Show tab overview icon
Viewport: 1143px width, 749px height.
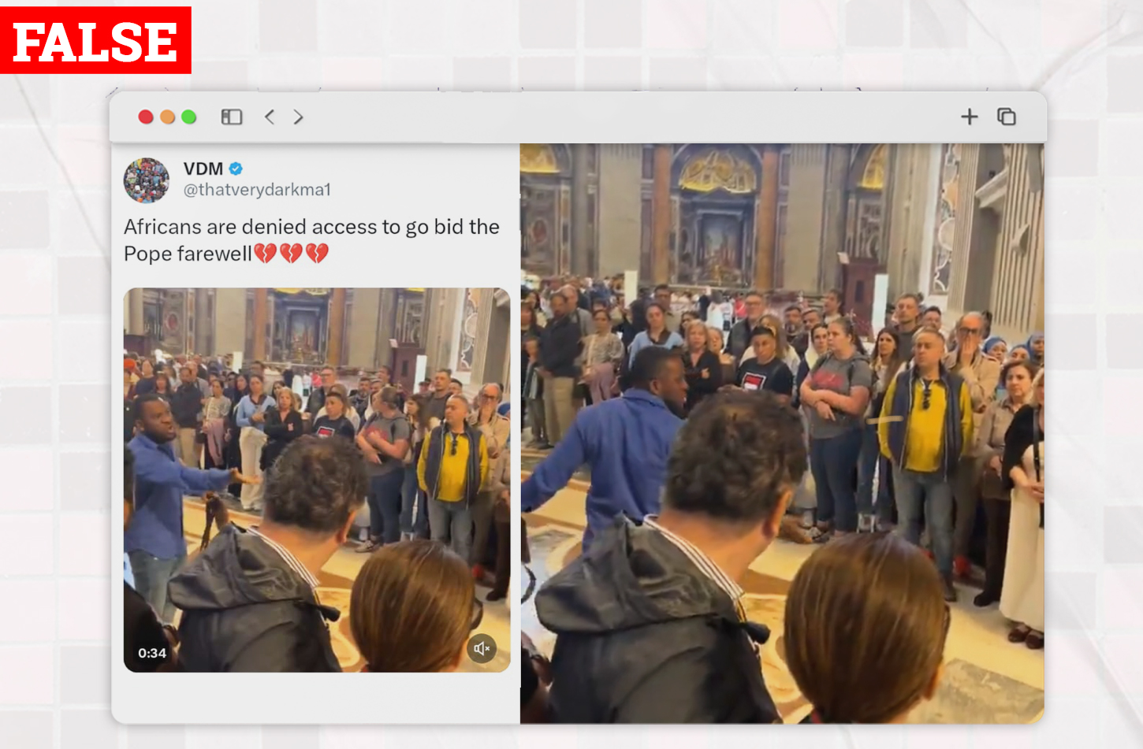pos(1007,117)
